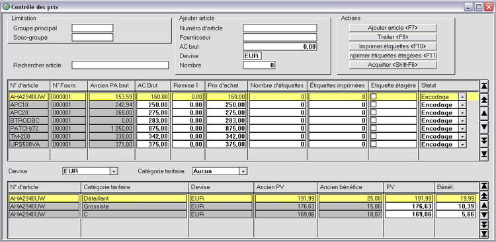
Task: Open Statut dropdown for PATCH/72 row
Action: pos(462,128)
